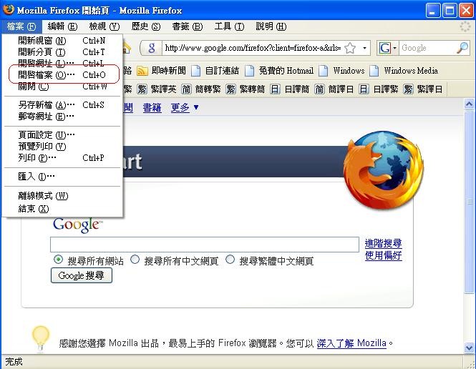Click the loading throbber icon
This screenshot has height=369, width=476.
coord(465,26)
